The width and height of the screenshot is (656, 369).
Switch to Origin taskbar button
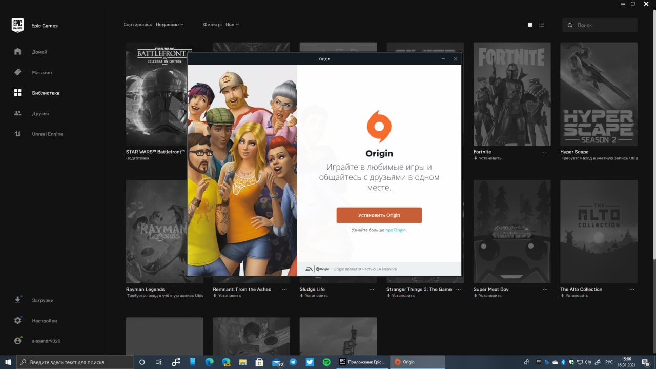pos(418,362)
